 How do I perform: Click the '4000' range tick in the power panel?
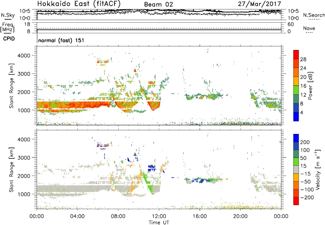click(24, 56)
